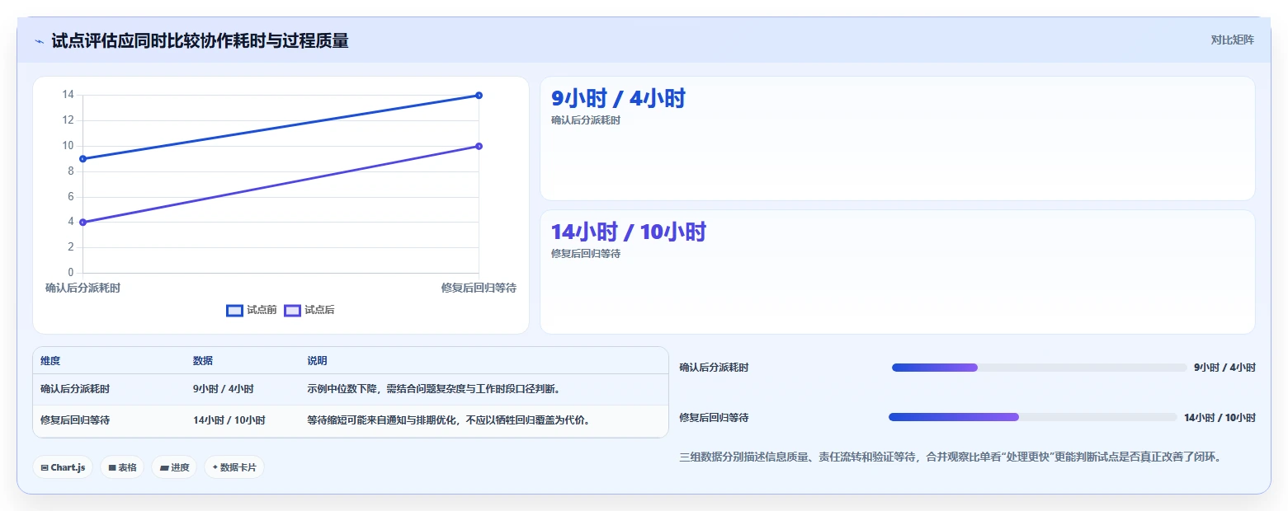Click the progress label 确认后分派耗时
The width and height of the screenshot is (1288, 511).
point(714,368)
